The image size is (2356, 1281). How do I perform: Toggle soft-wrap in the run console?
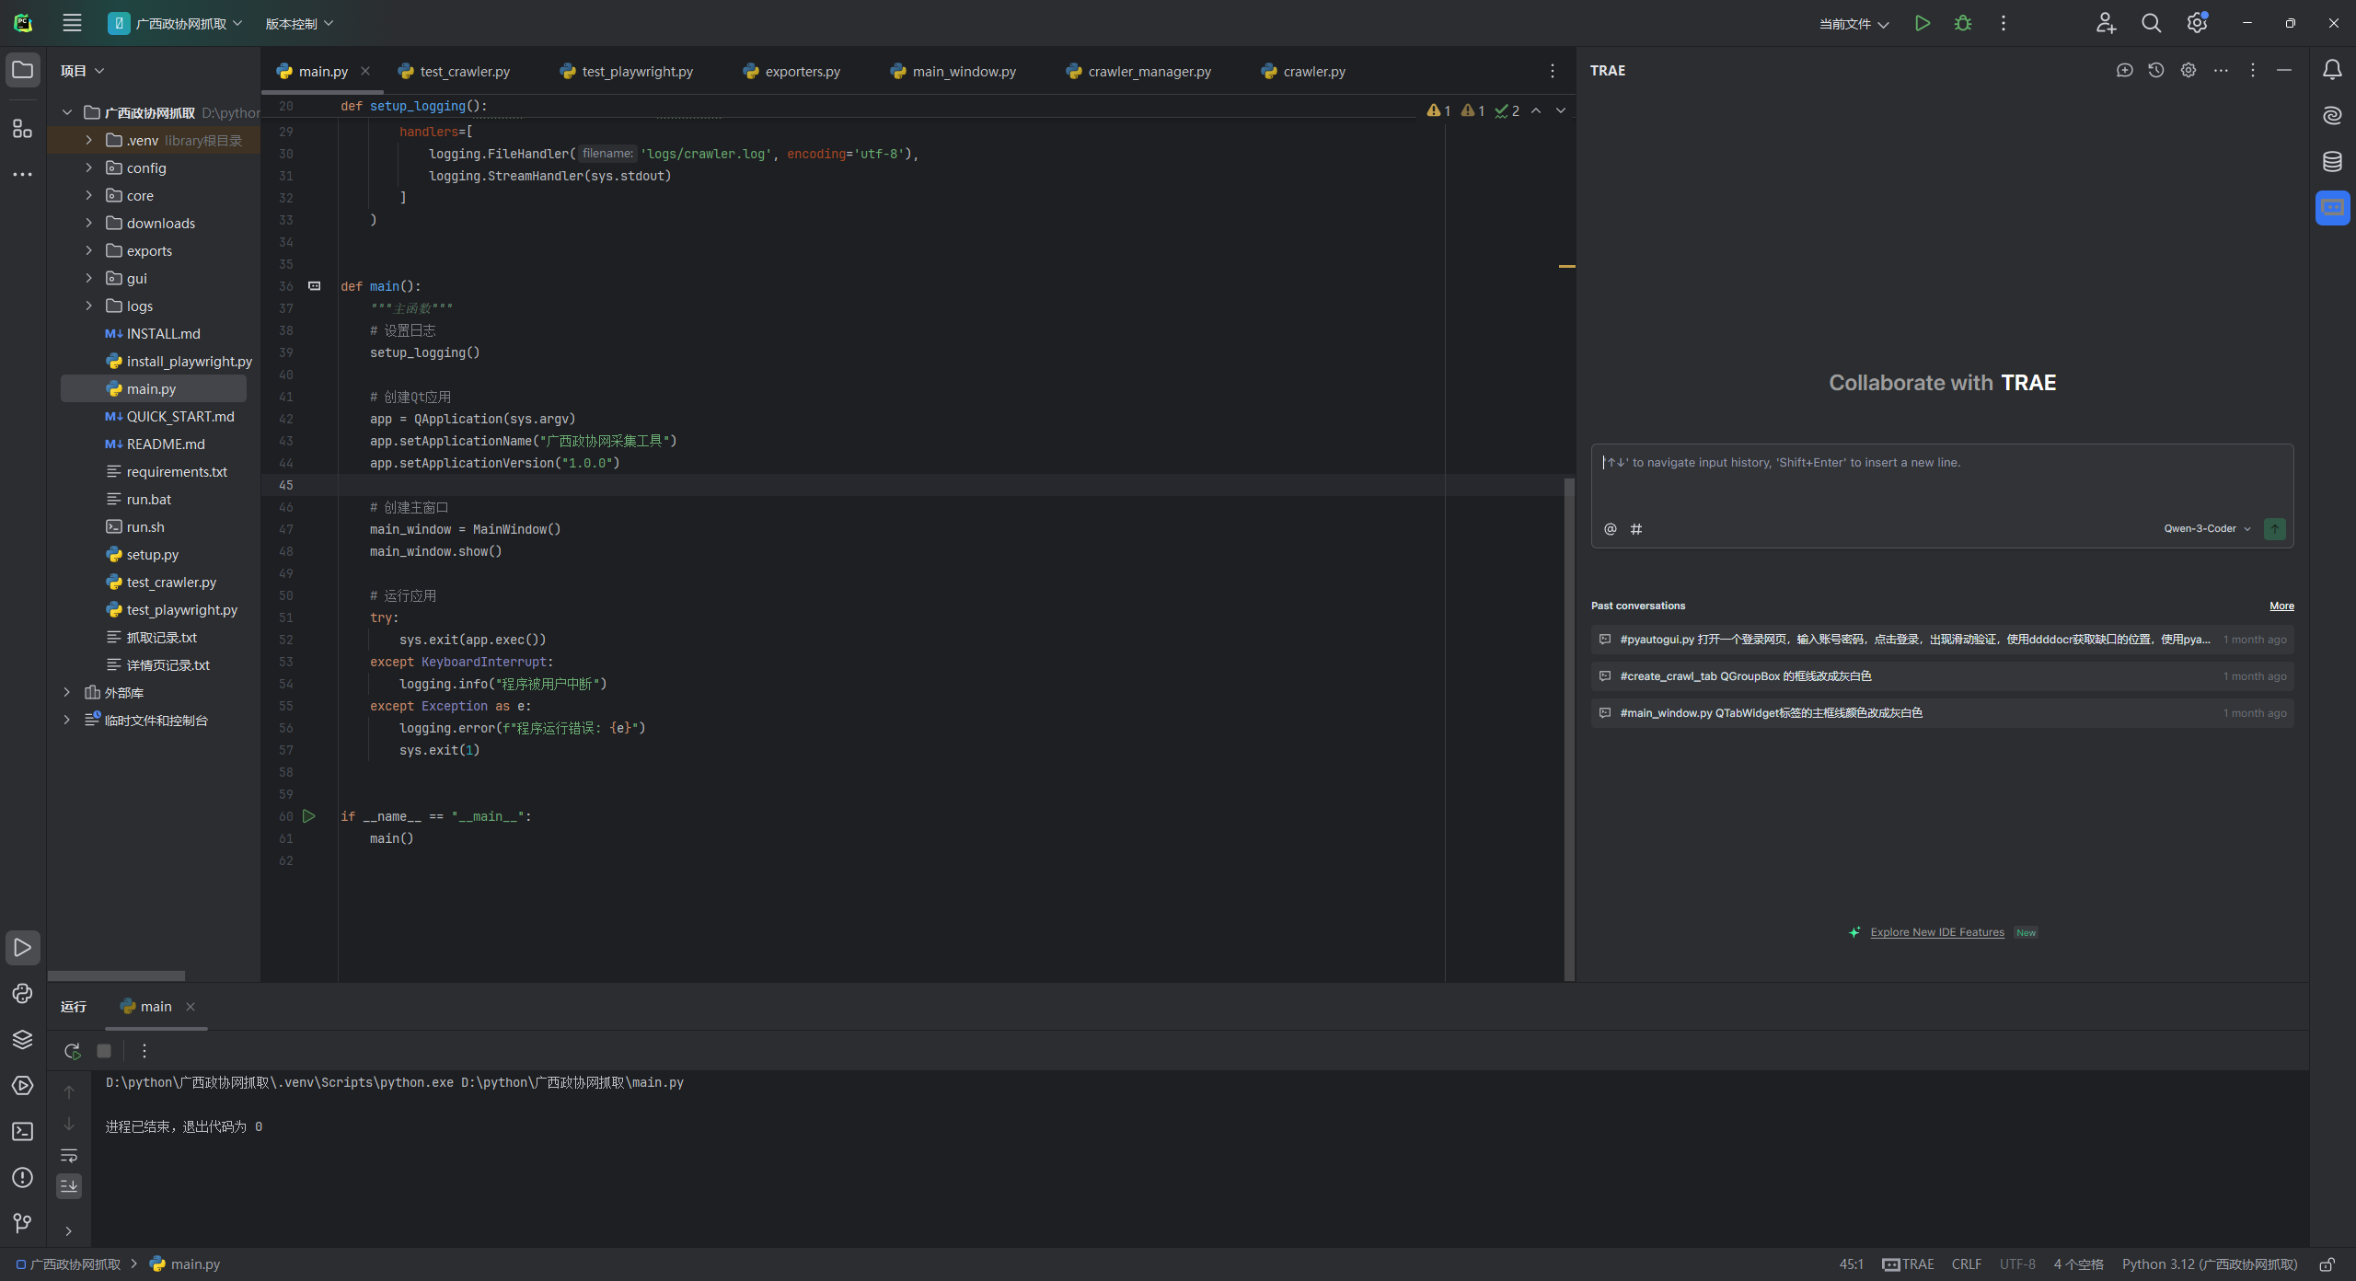click(x=69, y=1156)
